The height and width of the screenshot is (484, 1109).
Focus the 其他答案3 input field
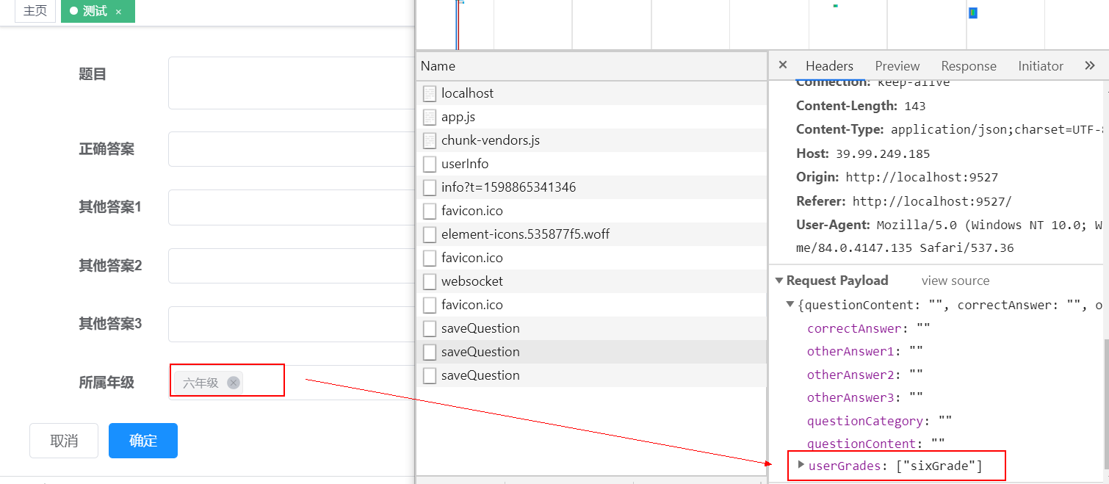point(292,324)
